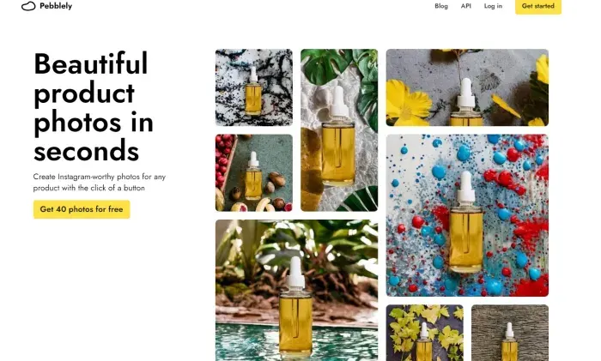Select the yellow-green leaves bottle photo
This screenshot has height=361, width=601.
(x=425, y=333)
